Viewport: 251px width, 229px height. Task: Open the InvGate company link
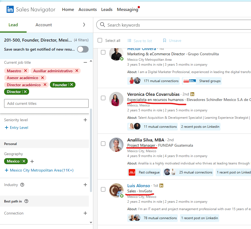tap(145, 191)
